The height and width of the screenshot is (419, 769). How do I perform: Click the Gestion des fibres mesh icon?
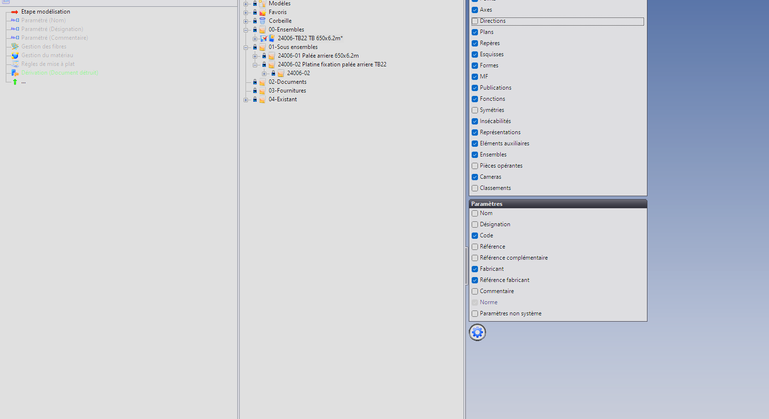coord(15,47)
